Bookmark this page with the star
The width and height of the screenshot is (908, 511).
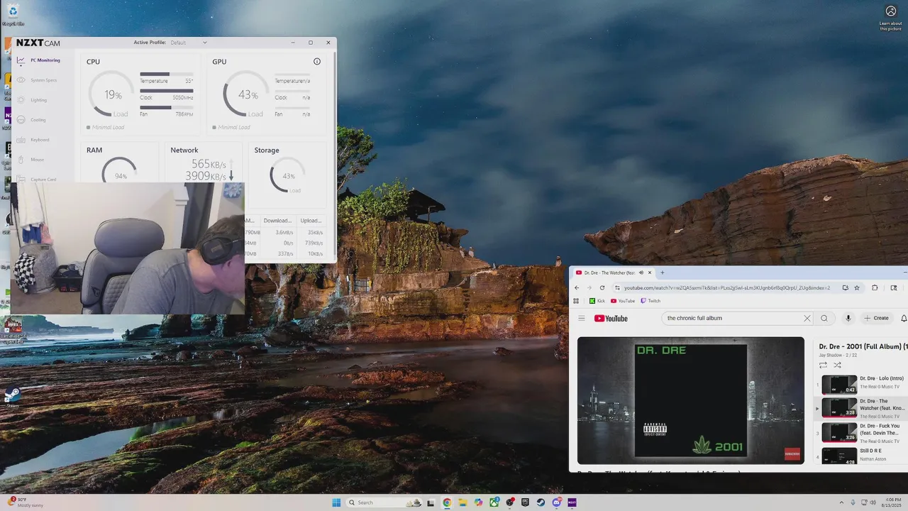(x=857, y=287)
